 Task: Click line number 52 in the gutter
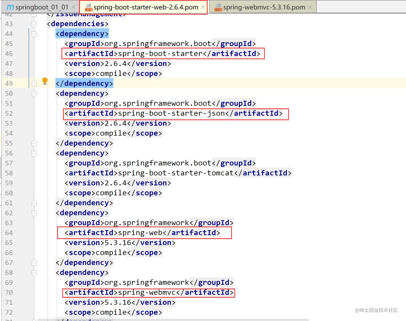coord(9,114)
